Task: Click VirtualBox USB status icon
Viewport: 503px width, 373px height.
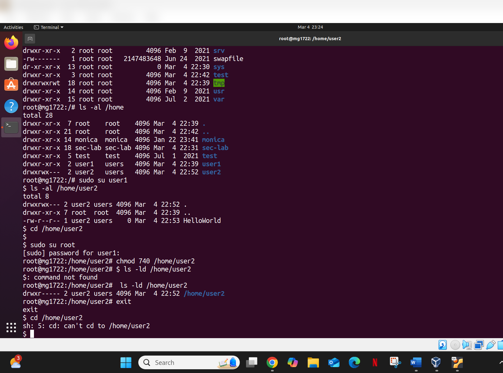Action: pos(491,345)
